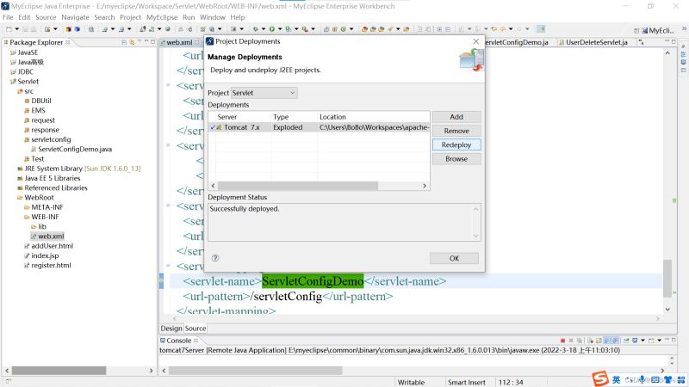Click the Clear Console icon

point(591,341)
